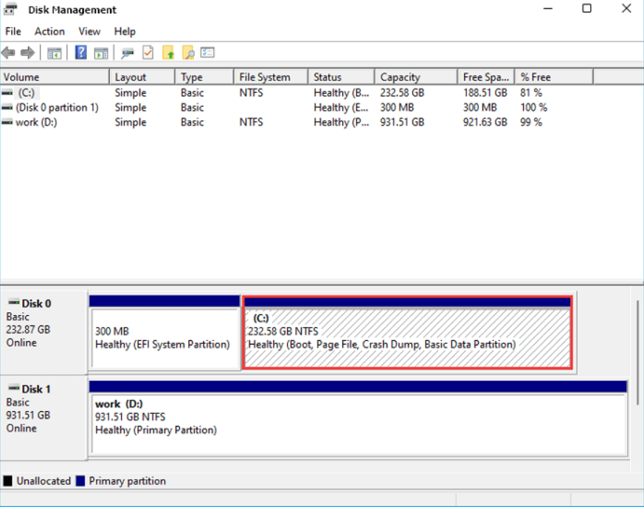
Task: Click the check-marked document toolbar icon
Action: (x=146, y=52)
